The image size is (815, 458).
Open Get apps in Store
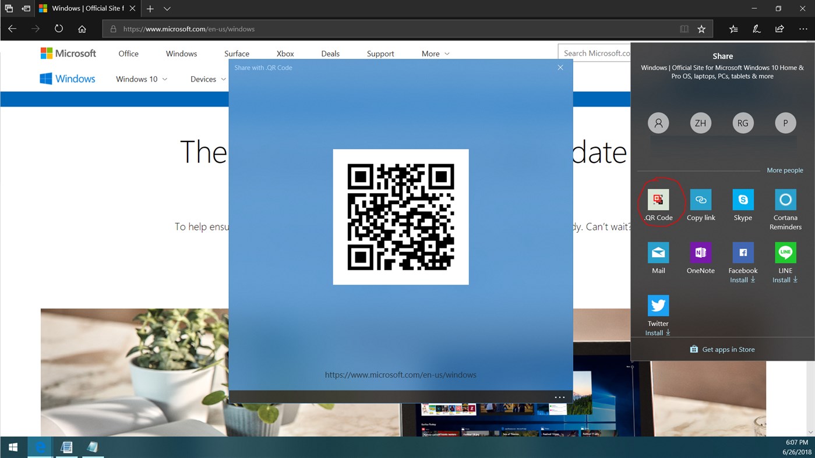[722, 349]
